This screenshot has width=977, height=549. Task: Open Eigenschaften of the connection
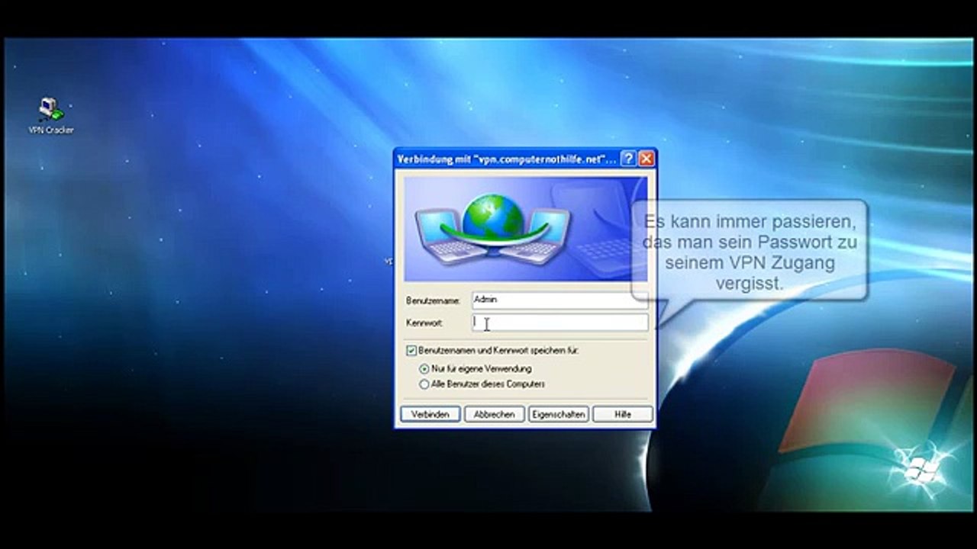pyautogui.click(x=558, y=414)
